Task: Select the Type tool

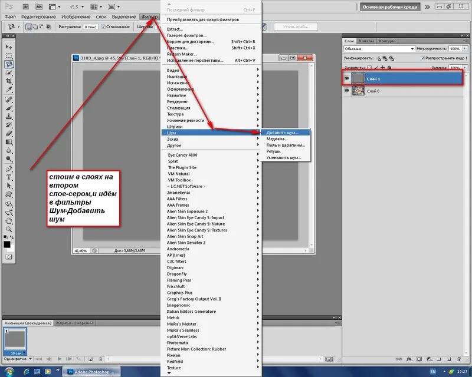Action: [9, 177]
